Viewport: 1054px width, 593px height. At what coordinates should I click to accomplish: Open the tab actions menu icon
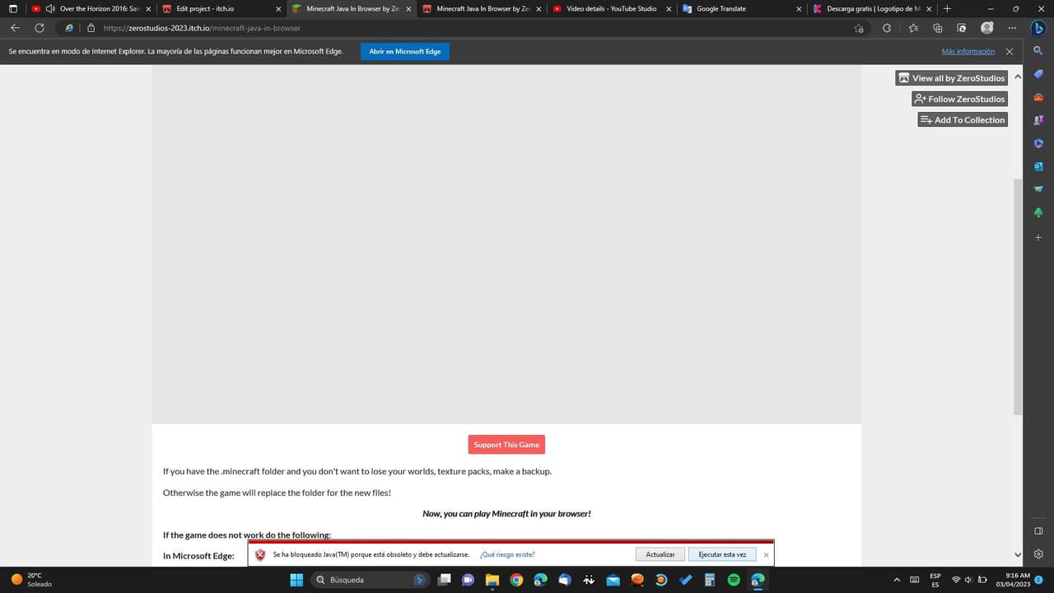pyautogui.click(x=12, y=8)
